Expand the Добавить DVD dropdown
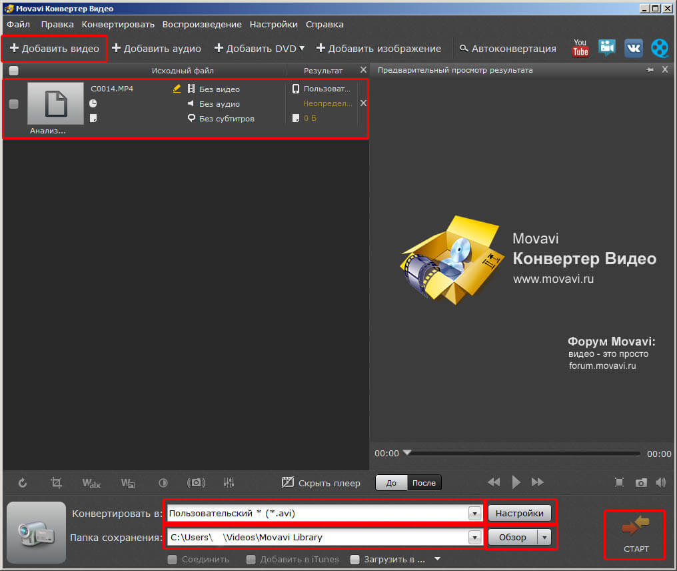677x571 pixels. 302,48
